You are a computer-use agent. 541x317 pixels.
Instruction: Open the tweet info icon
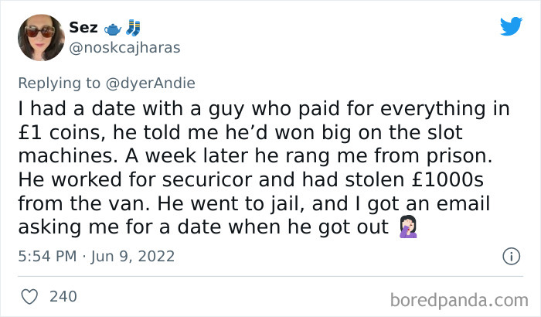point(511,256)
